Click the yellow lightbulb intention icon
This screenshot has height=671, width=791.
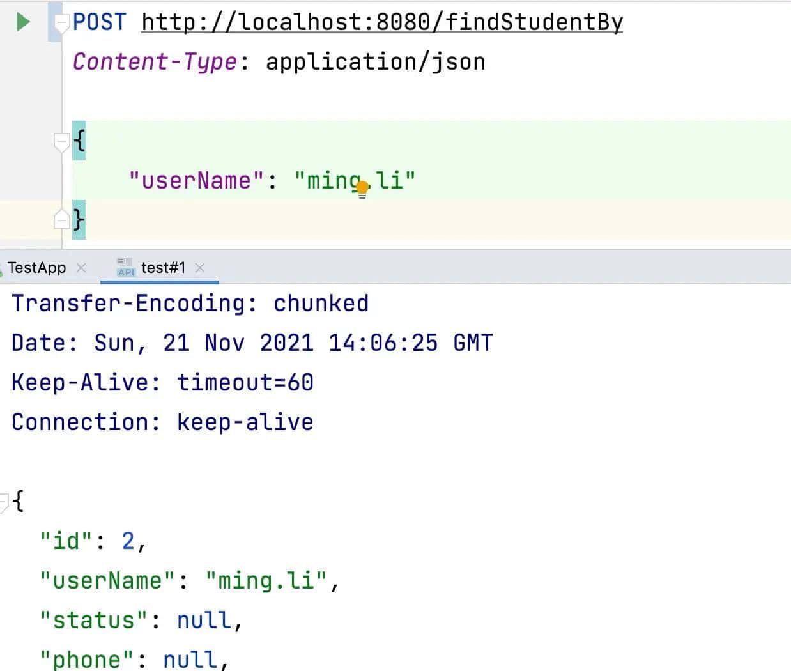coord(362,189)
